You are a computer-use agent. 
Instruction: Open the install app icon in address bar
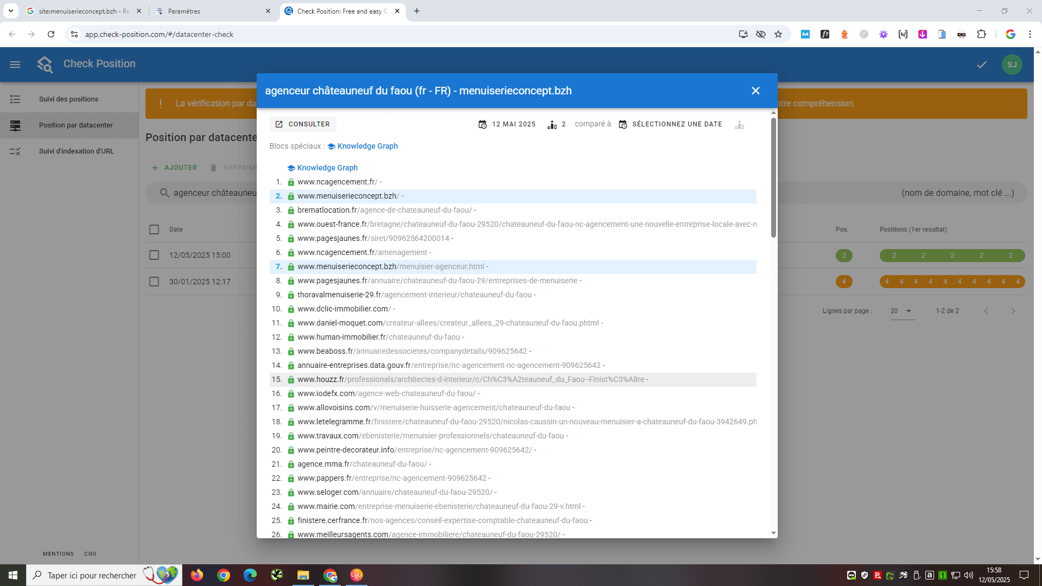pyautogui.click(x=744, y=34)
